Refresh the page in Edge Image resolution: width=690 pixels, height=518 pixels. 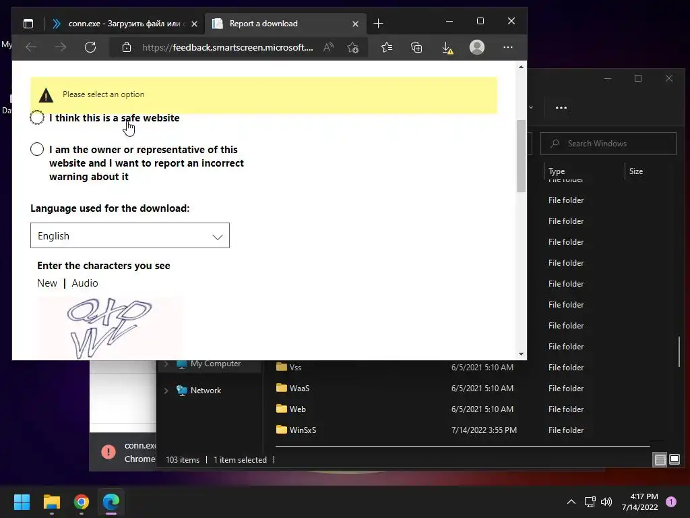pos(90,47)
